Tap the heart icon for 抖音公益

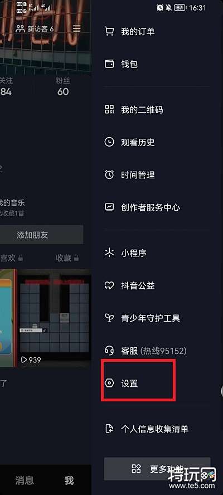pos(109,286)
